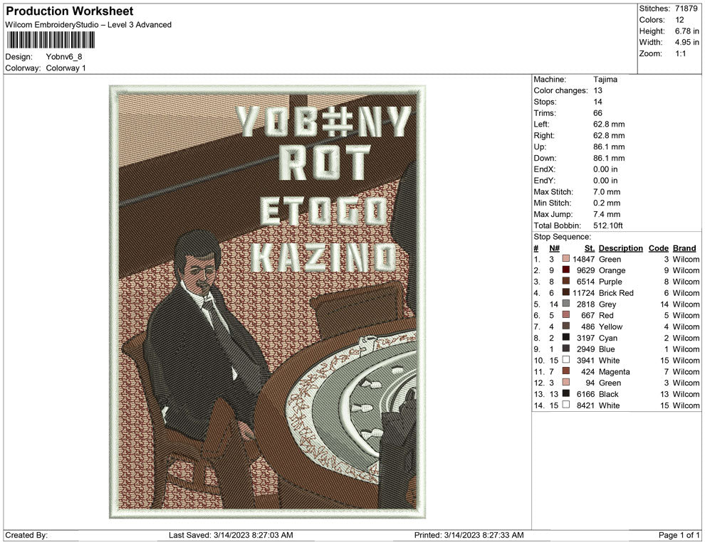Click the Wilcom EmbroideryStudio subtitle
705x542 pixels.
88,25
